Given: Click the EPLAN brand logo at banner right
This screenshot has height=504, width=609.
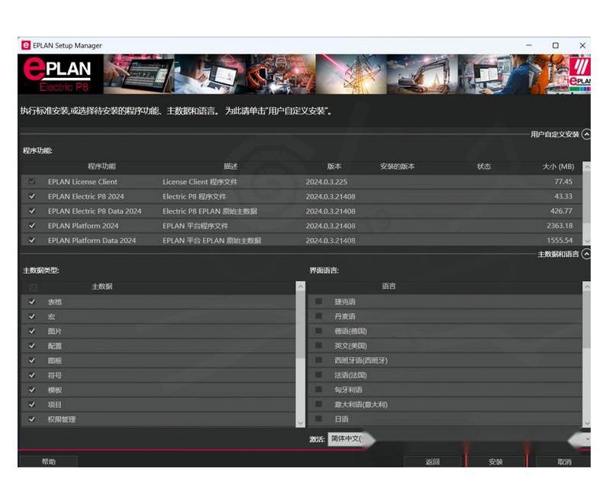Looking at the screenshot, I should (x=579, y=75).
